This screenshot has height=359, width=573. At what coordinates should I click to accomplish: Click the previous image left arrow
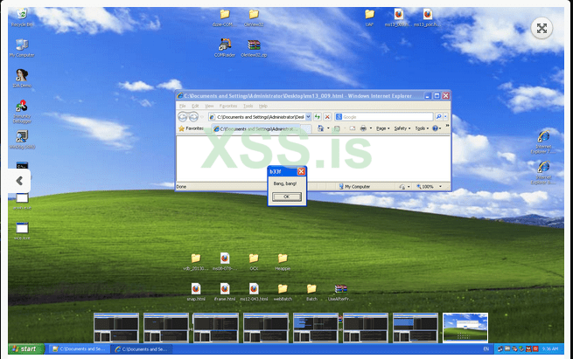pos(19,180)
